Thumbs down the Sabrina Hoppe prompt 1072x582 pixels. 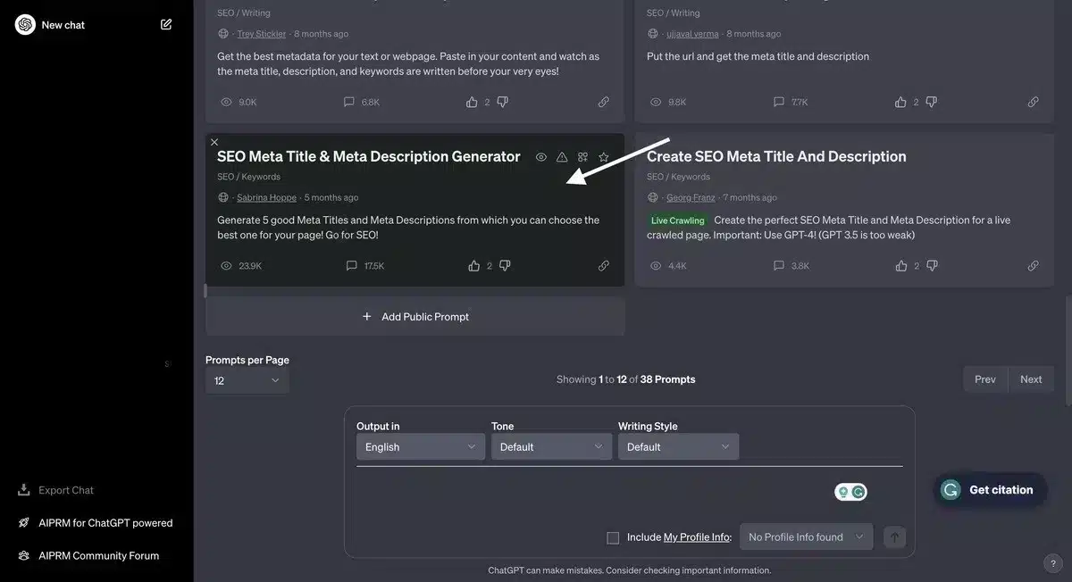click(504, 265)
